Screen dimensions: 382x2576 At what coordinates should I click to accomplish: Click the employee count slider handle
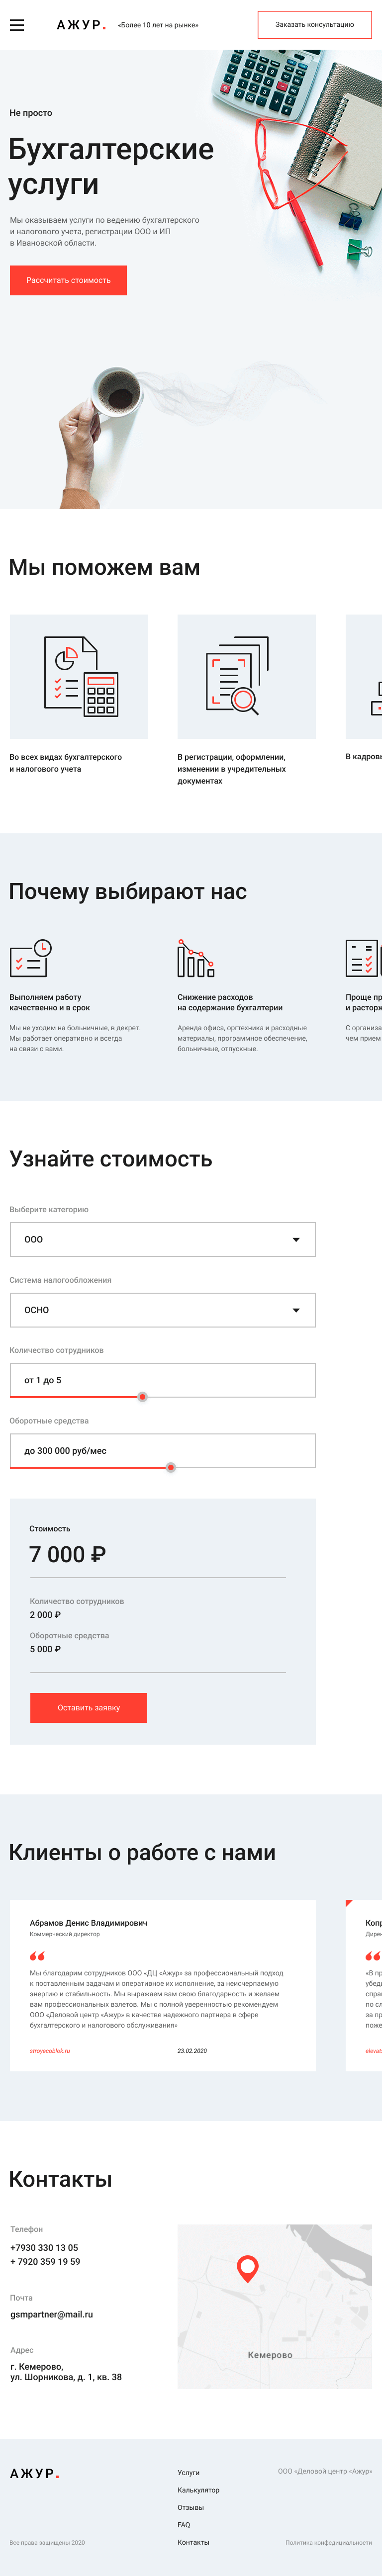pyautogui.click(x=142, y=1397)
